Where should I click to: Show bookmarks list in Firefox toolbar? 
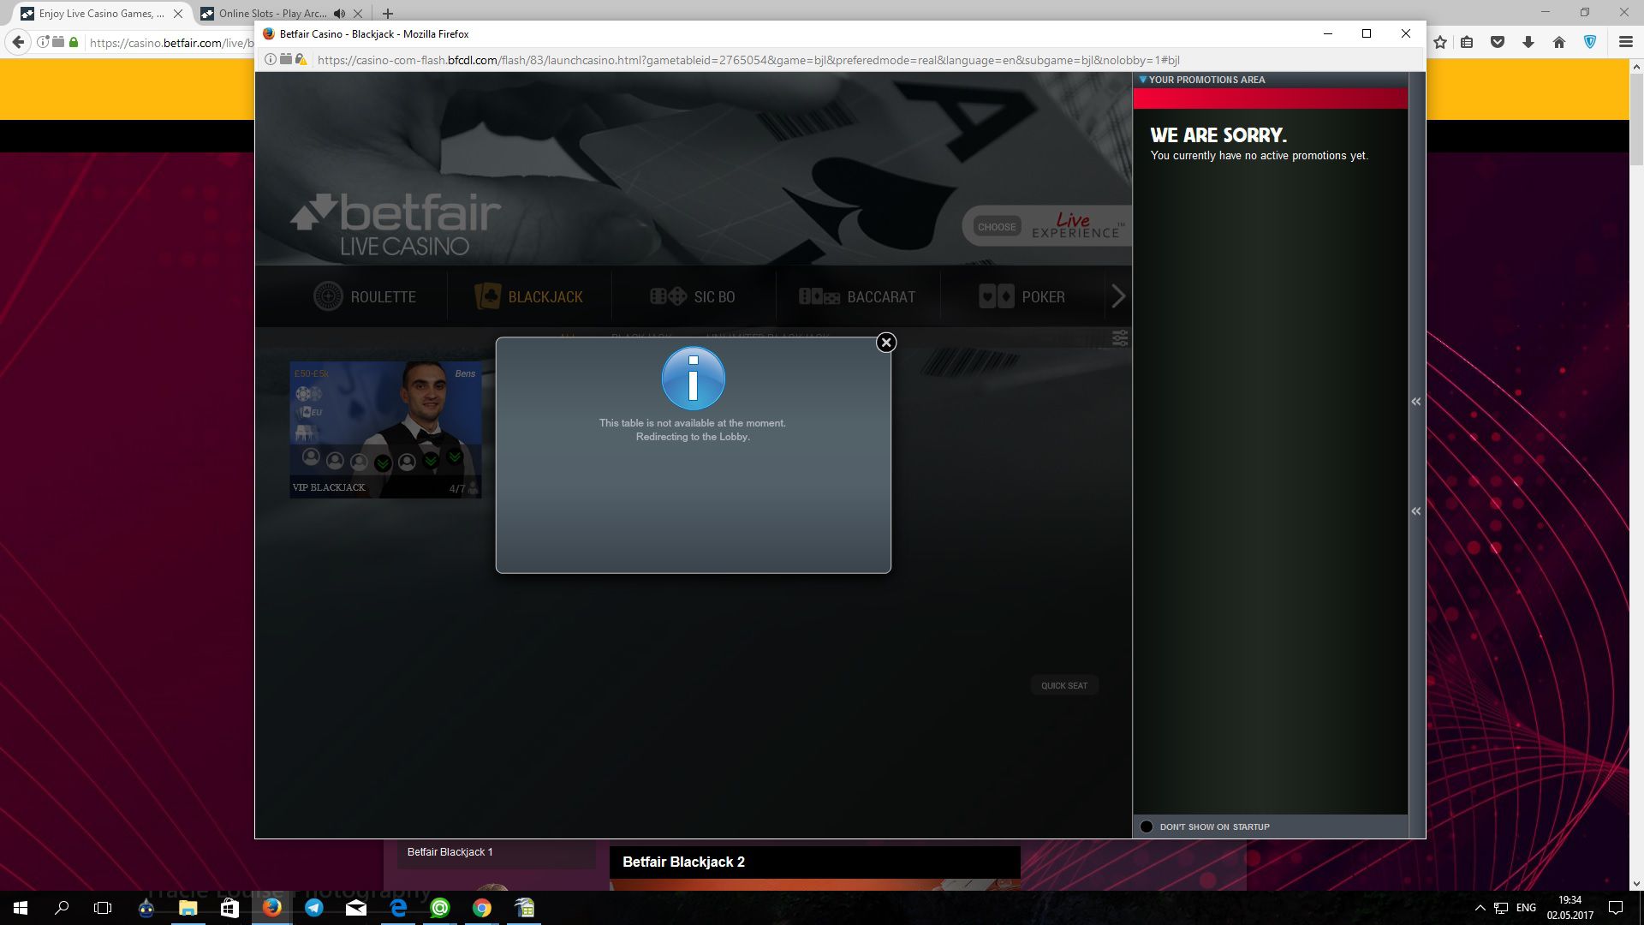(1467, 42)
